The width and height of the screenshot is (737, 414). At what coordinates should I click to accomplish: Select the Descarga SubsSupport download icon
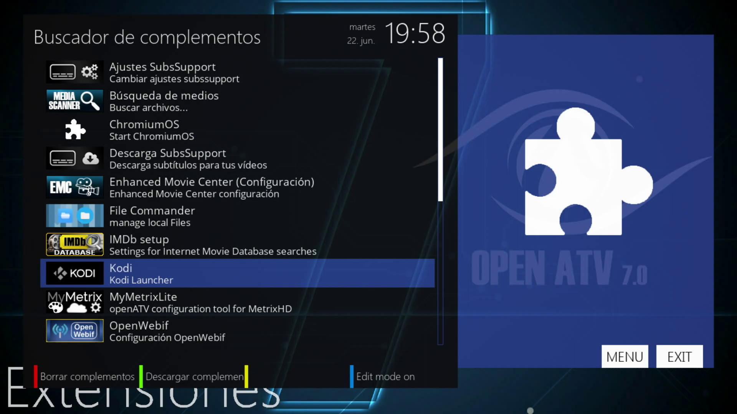tap(74, 158)
